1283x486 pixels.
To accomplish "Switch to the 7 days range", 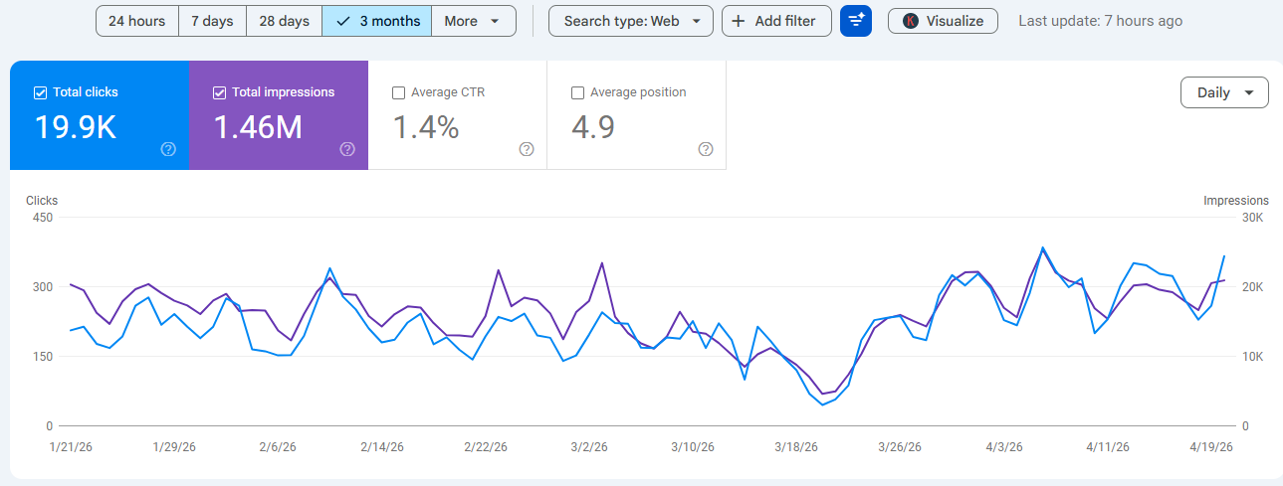I will [212, 21].
